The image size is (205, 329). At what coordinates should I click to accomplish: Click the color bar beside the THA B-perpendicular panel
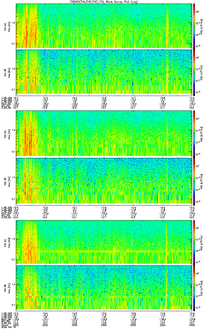tap(194, 26)
